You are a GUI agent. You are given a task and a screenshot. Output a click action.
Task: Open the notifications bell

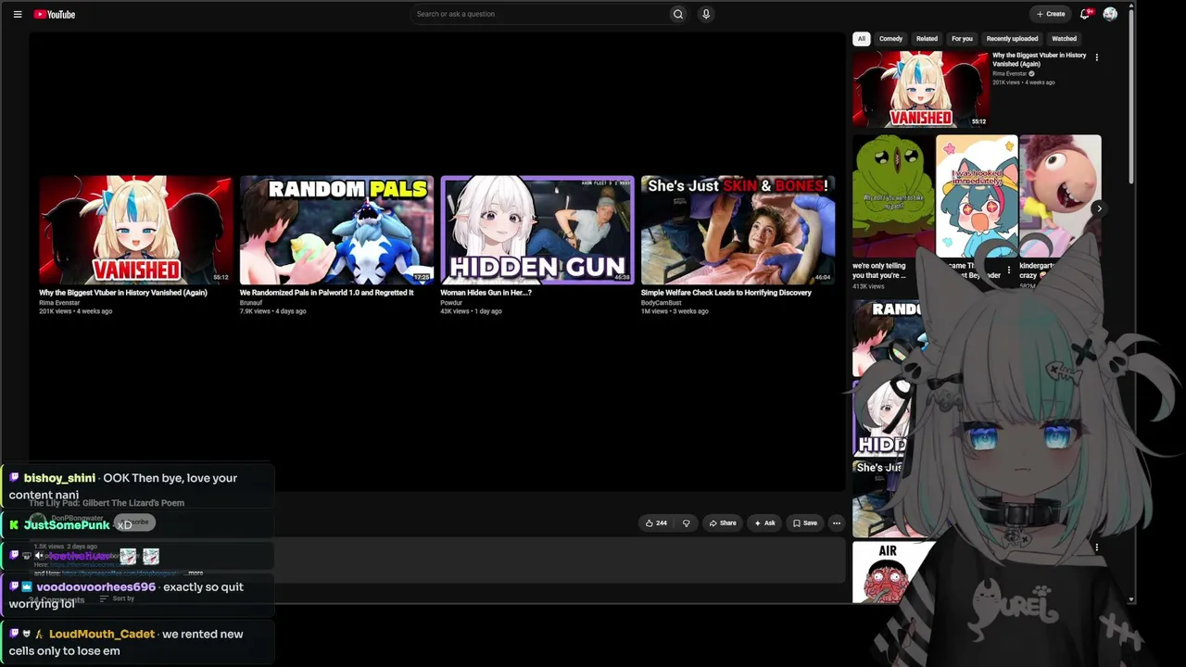(x=1085, y=14)
